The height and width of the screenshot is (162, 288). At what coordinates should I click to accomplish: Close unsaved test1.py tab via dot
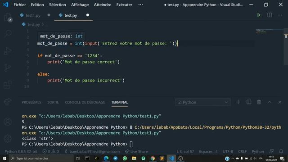[49, 15]
